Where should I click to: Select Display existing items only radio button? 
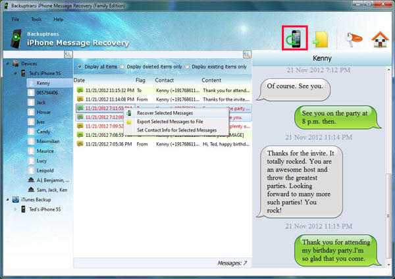[187, 66]
